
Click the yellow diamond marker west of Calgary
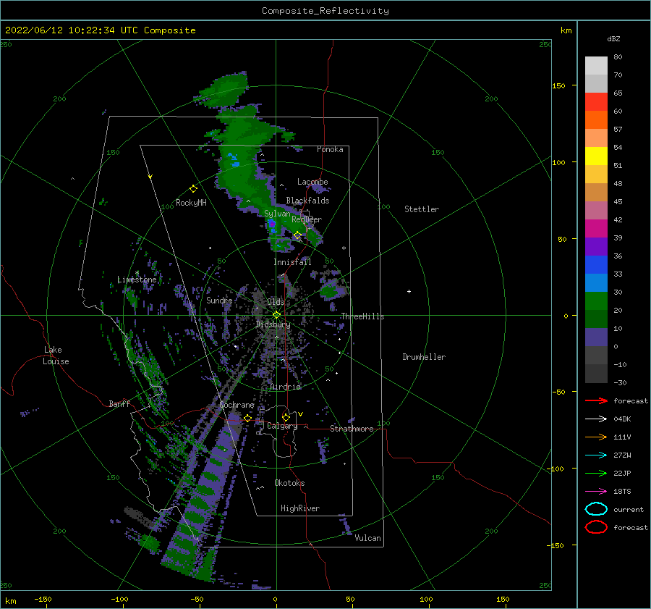pyautogui.click(x=247, y=418)
